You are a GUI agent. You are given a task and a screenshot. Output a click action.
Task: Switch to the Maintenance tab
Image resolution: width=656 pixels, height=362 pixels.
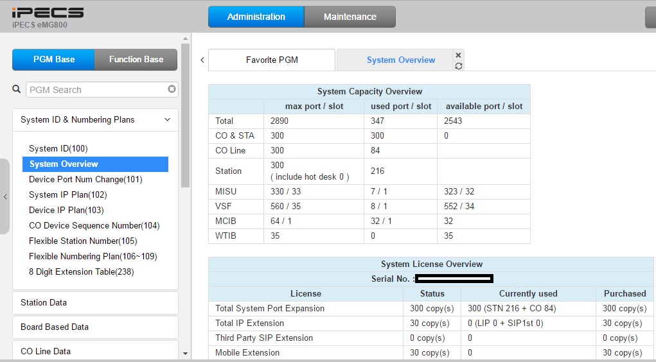pos(350,17)
